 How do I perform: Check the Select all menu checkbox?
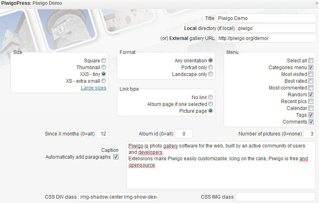311,61
